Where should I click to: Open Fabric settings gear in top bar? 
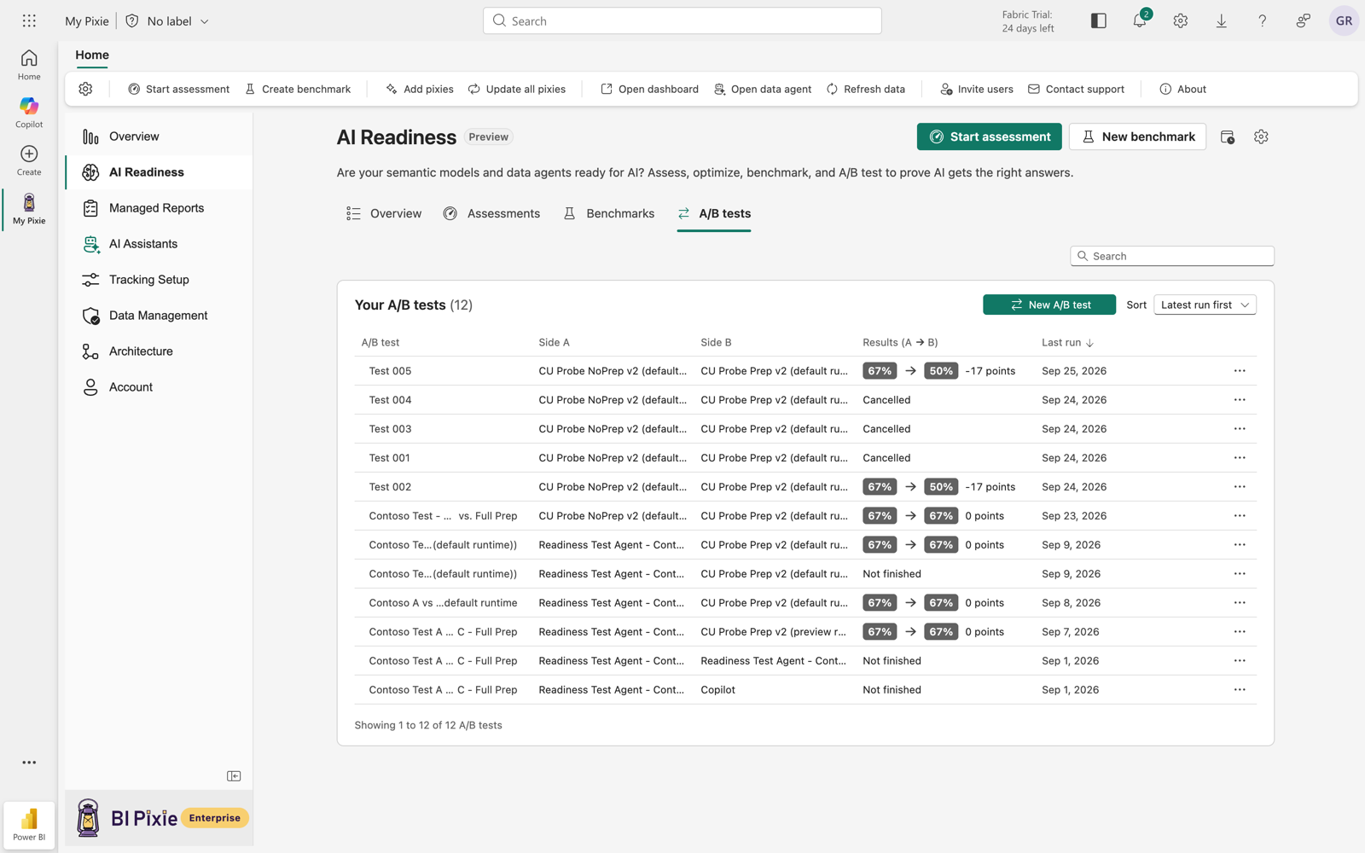click(1181, 20)
